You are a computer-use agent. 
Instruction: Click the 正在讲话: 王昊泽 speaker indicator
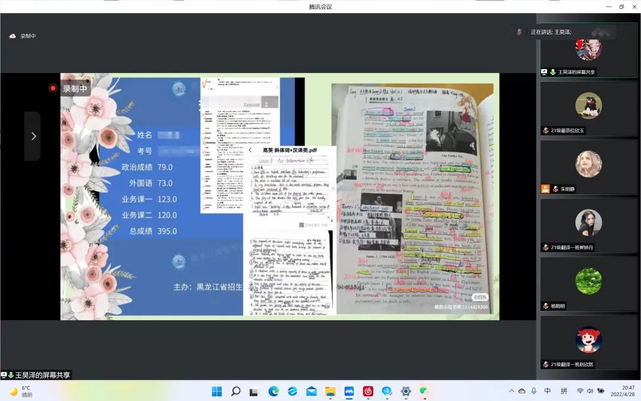550,31
